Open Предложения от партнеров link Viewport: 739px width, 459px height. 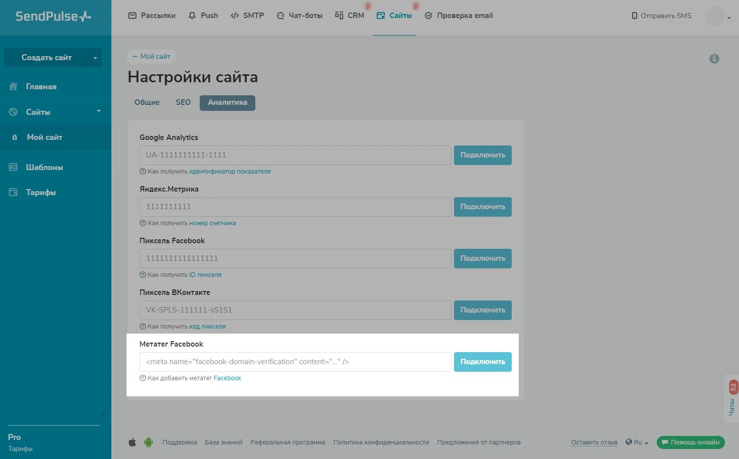tap(479, 442)
